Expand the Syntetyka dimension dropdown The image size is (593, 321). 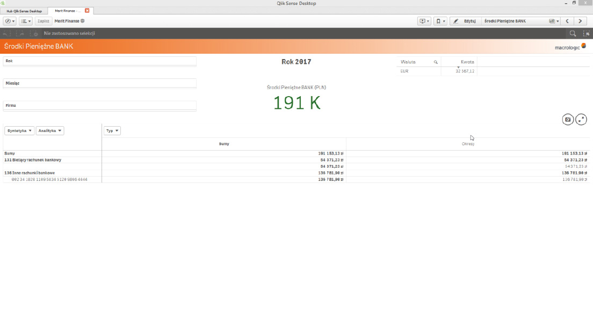(x=19, y=130)
